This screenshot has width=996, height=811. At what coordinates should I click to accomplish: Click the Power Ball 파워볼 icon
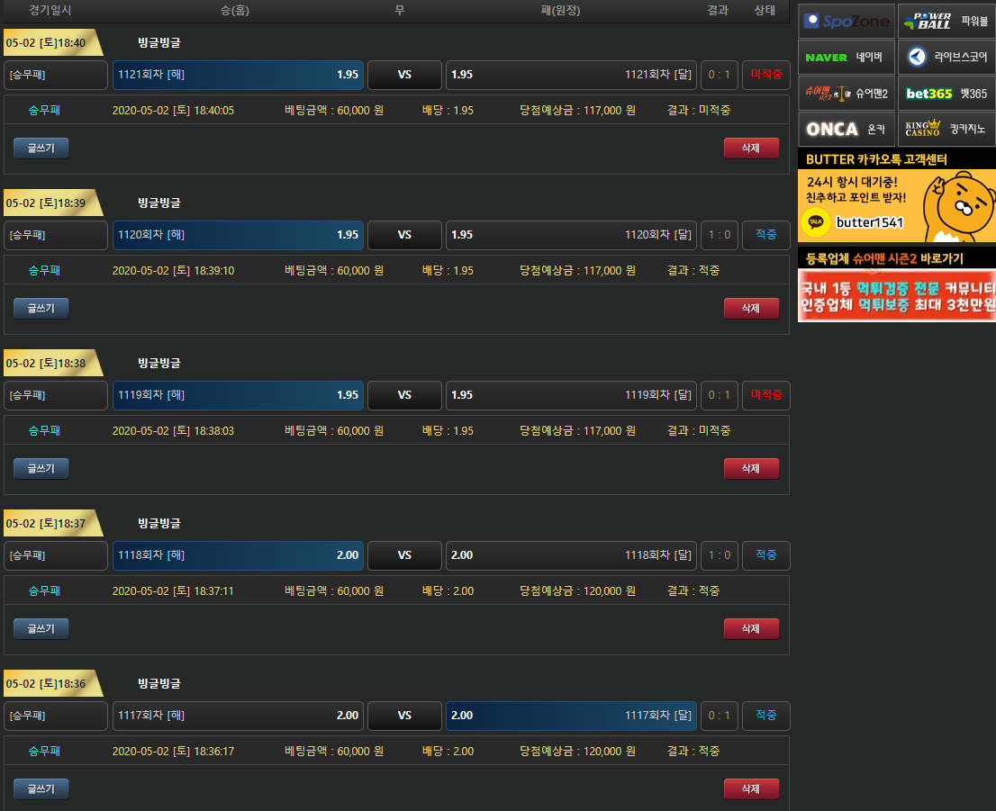tap(946, 21)
